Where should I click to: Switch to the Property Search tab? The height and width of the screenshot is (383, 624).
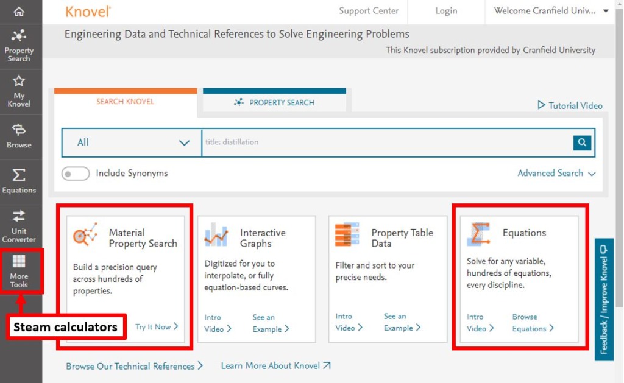[274, 102]
